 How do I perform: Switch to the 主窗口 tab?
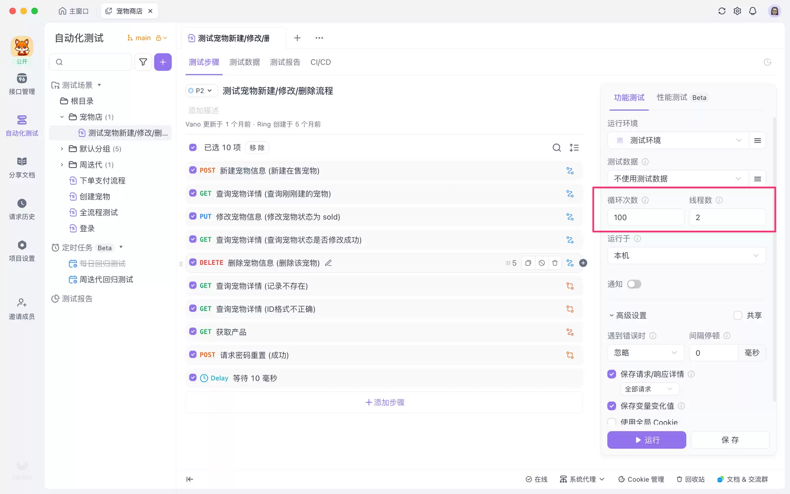tap(73, 11)
